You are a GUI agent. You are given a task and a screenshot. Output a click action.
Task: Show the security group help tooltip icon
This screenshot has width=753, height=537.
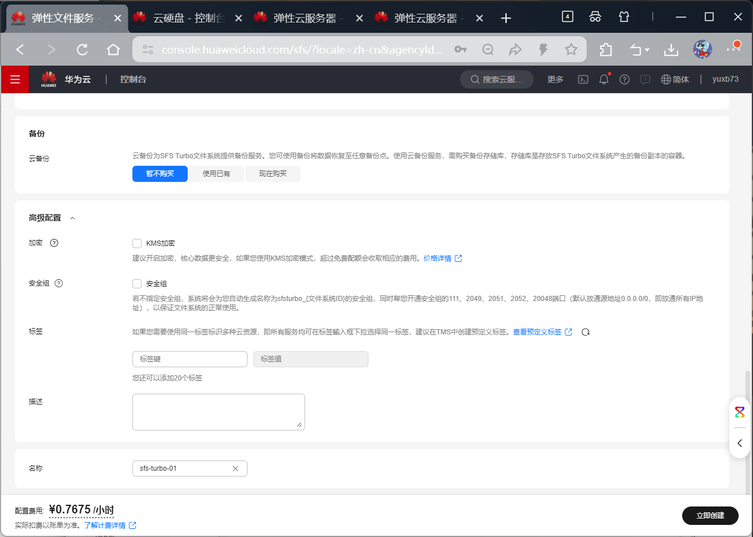pos(59,283)
